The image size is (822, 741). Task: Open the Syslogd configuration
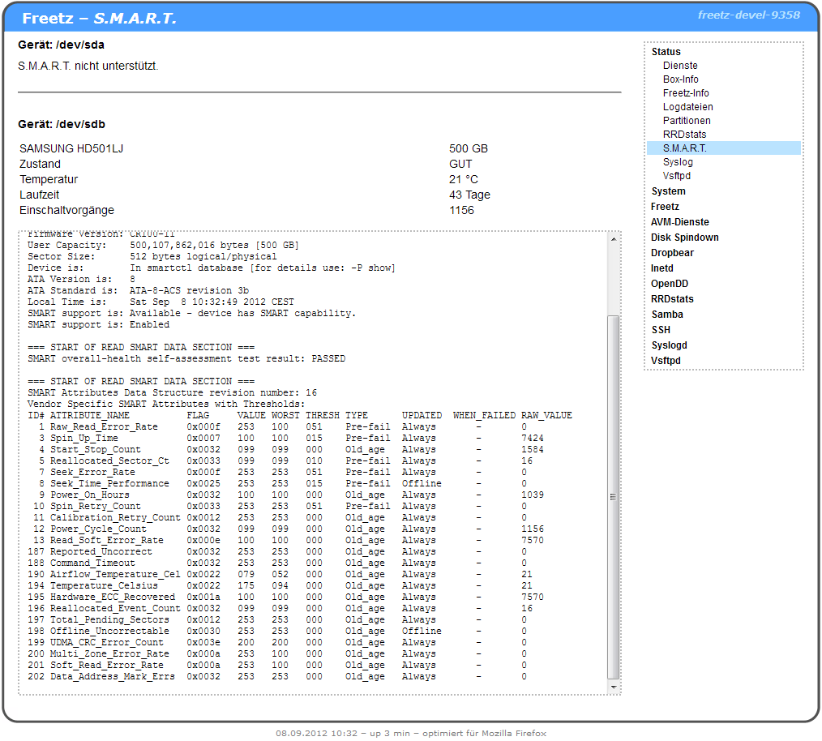tap(669, 345)
